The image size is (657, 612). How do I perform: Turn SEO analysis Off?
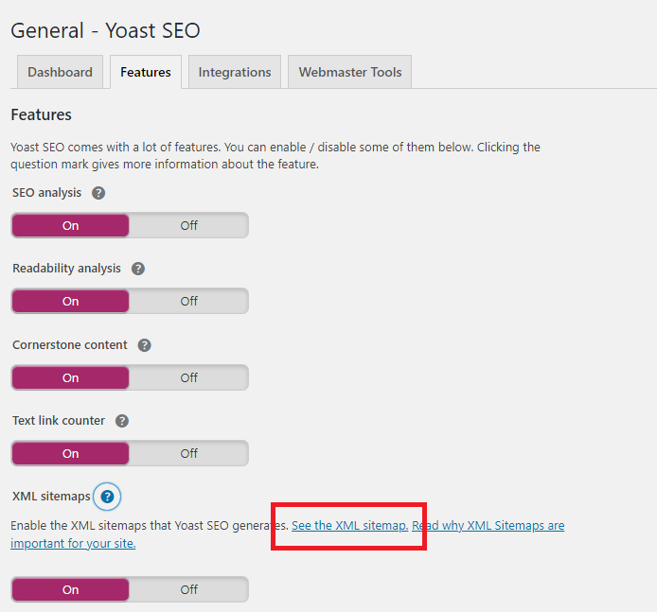tap(188, 226)
